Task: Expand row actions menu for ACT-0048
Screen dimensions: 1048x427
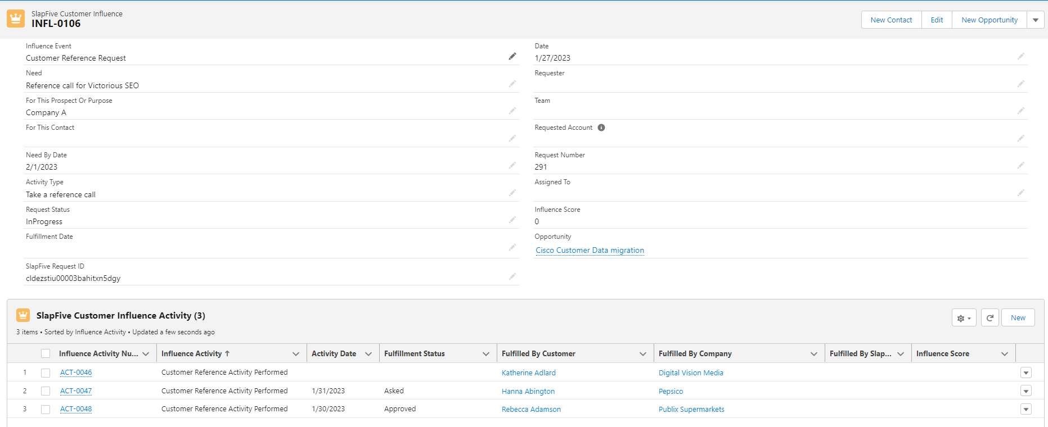Action: pyautogui.click(x=1025, y=409)
